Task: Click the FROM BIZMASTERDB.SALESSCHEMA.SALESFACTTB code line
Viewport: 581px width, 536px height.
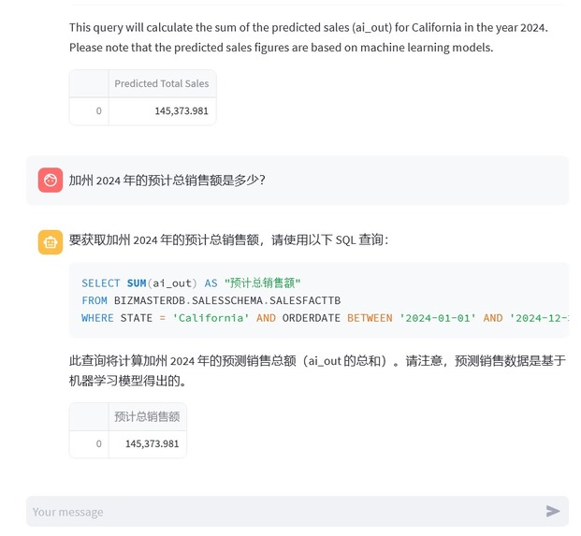Action: (x=211, y=300)
